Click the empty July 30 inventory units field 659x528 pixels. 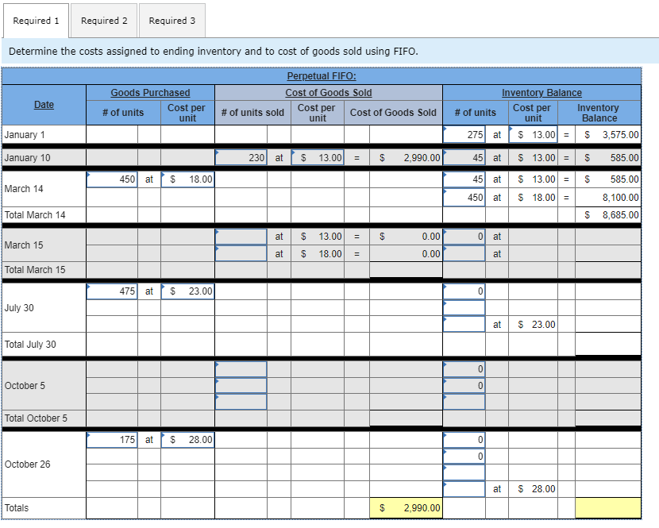click(464, 308)
